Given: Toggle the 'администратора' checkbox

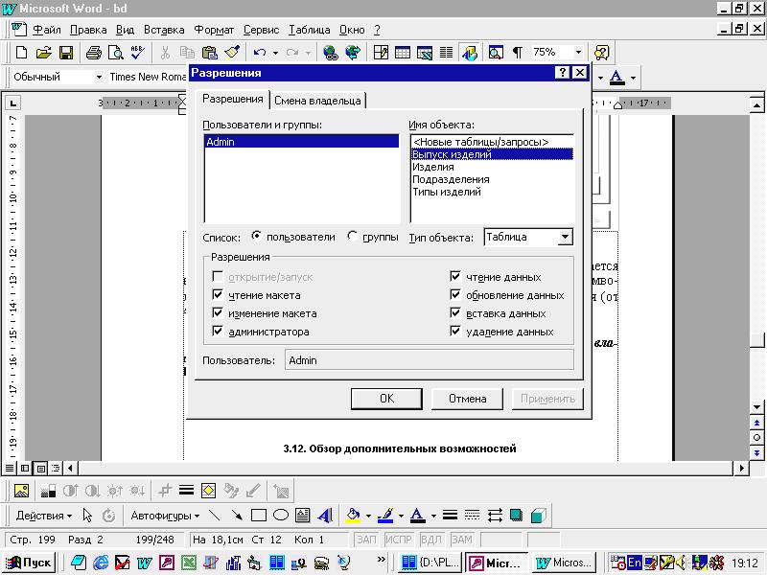Looking at the screenshot, I should click(x=218, y=331).
